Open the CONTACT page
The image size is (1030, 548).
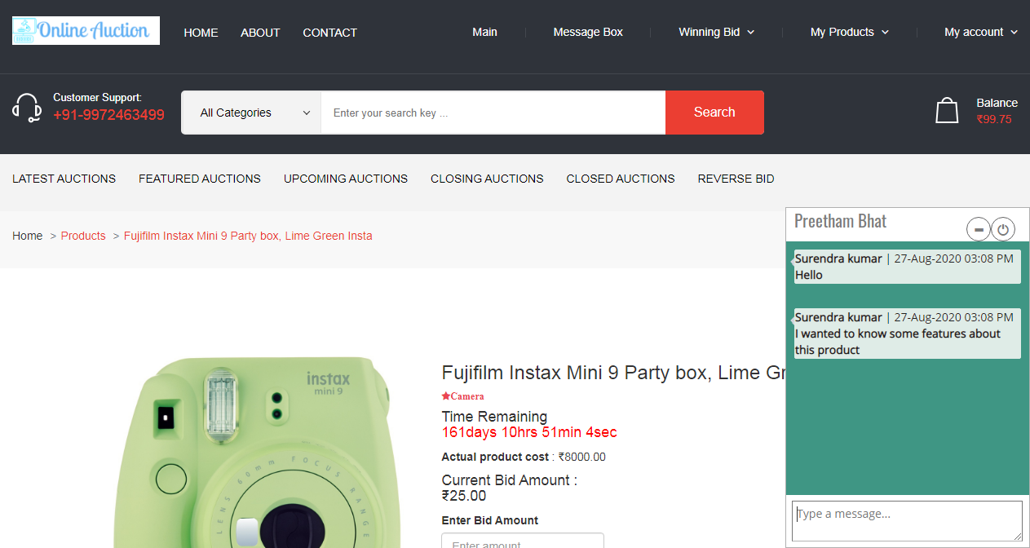tap(329, 33)
